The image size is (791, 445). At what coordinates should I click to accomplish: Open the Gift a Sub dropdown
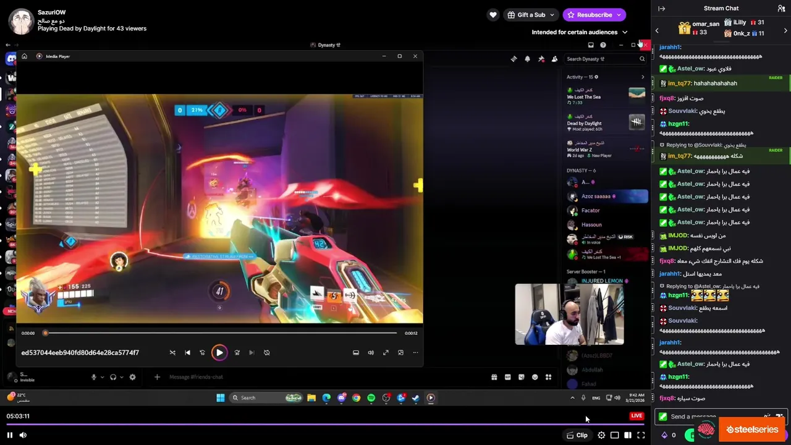531,15
